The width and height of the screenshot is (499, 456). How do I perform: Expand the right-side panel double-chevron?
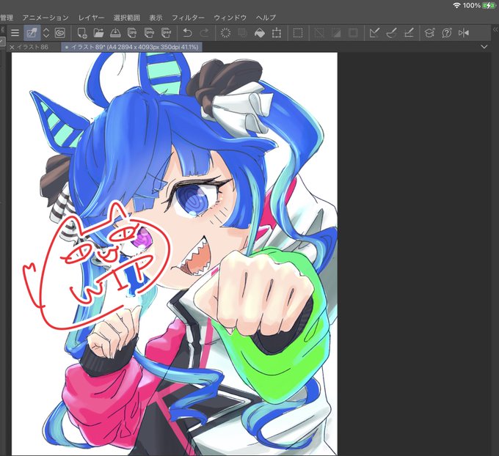tap(495, 29)
